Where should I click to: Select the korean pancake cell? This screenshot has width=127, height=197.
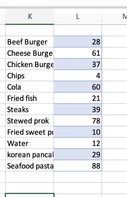coord(30,154)
